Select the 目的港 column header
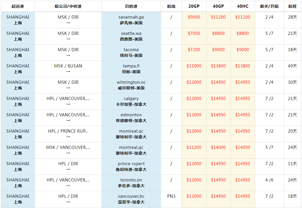Screen dimensions: 302x208 tap(131, 6)
